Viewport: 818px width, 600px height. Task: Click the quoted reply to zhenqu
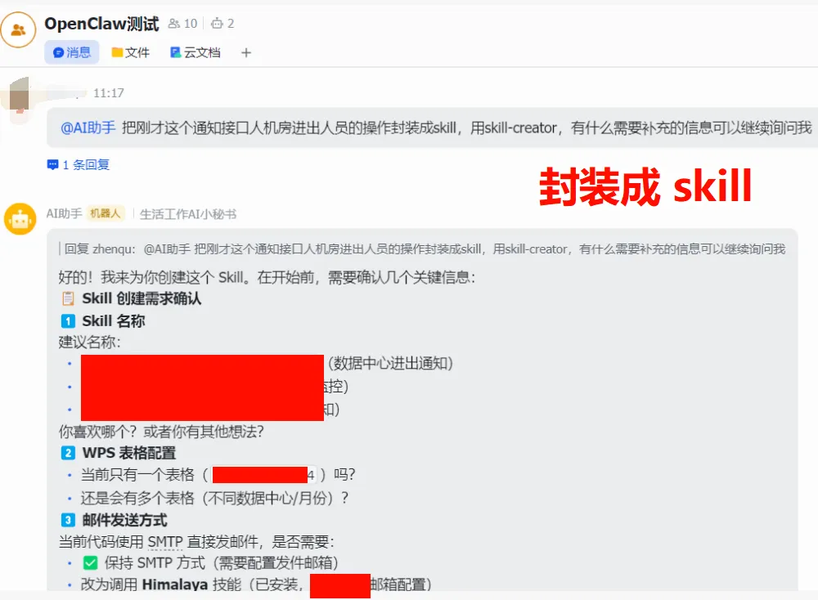(x=423, y=249)
